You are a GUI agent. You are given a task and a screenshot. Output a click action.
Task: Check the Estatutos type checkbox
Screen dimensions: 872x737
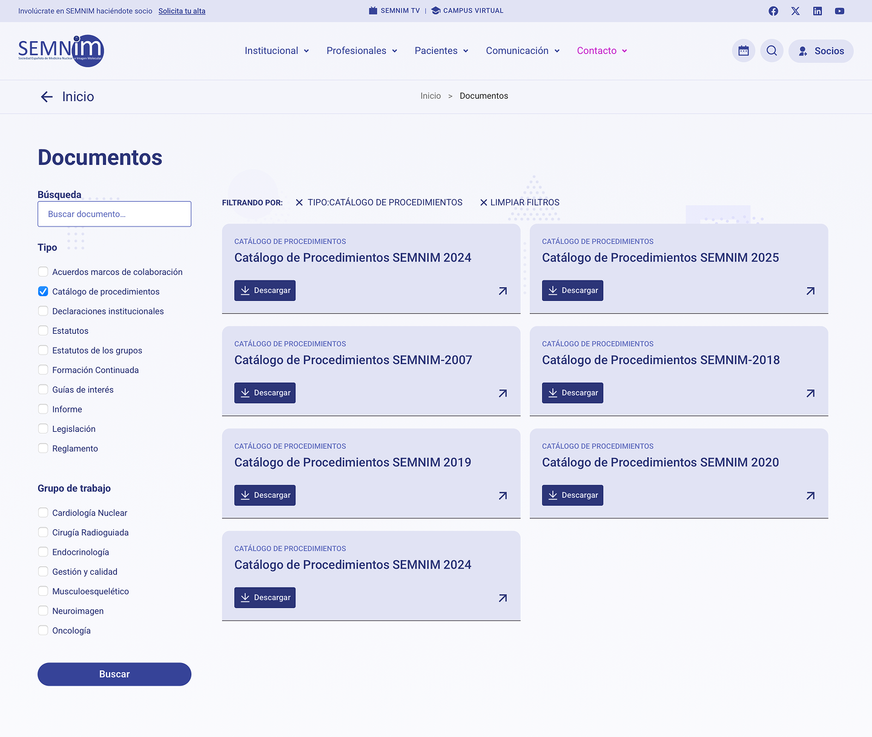43,331
